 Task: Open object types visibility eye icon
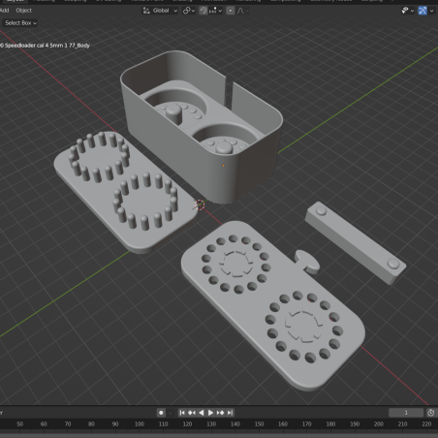[x=405, y=11]
